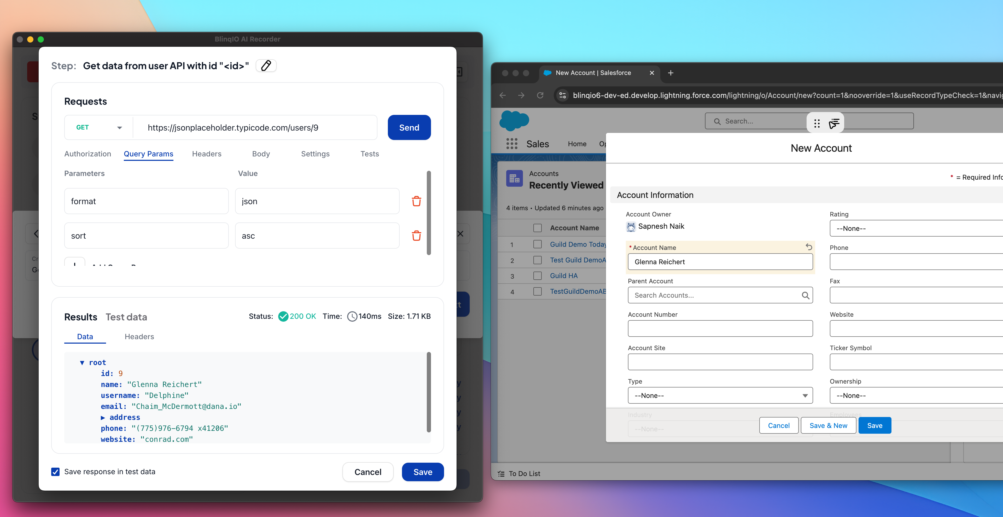Viewport: 1003px width, 517px height.
Task: Delete the format parameter row
Action: tap(416, 201)
